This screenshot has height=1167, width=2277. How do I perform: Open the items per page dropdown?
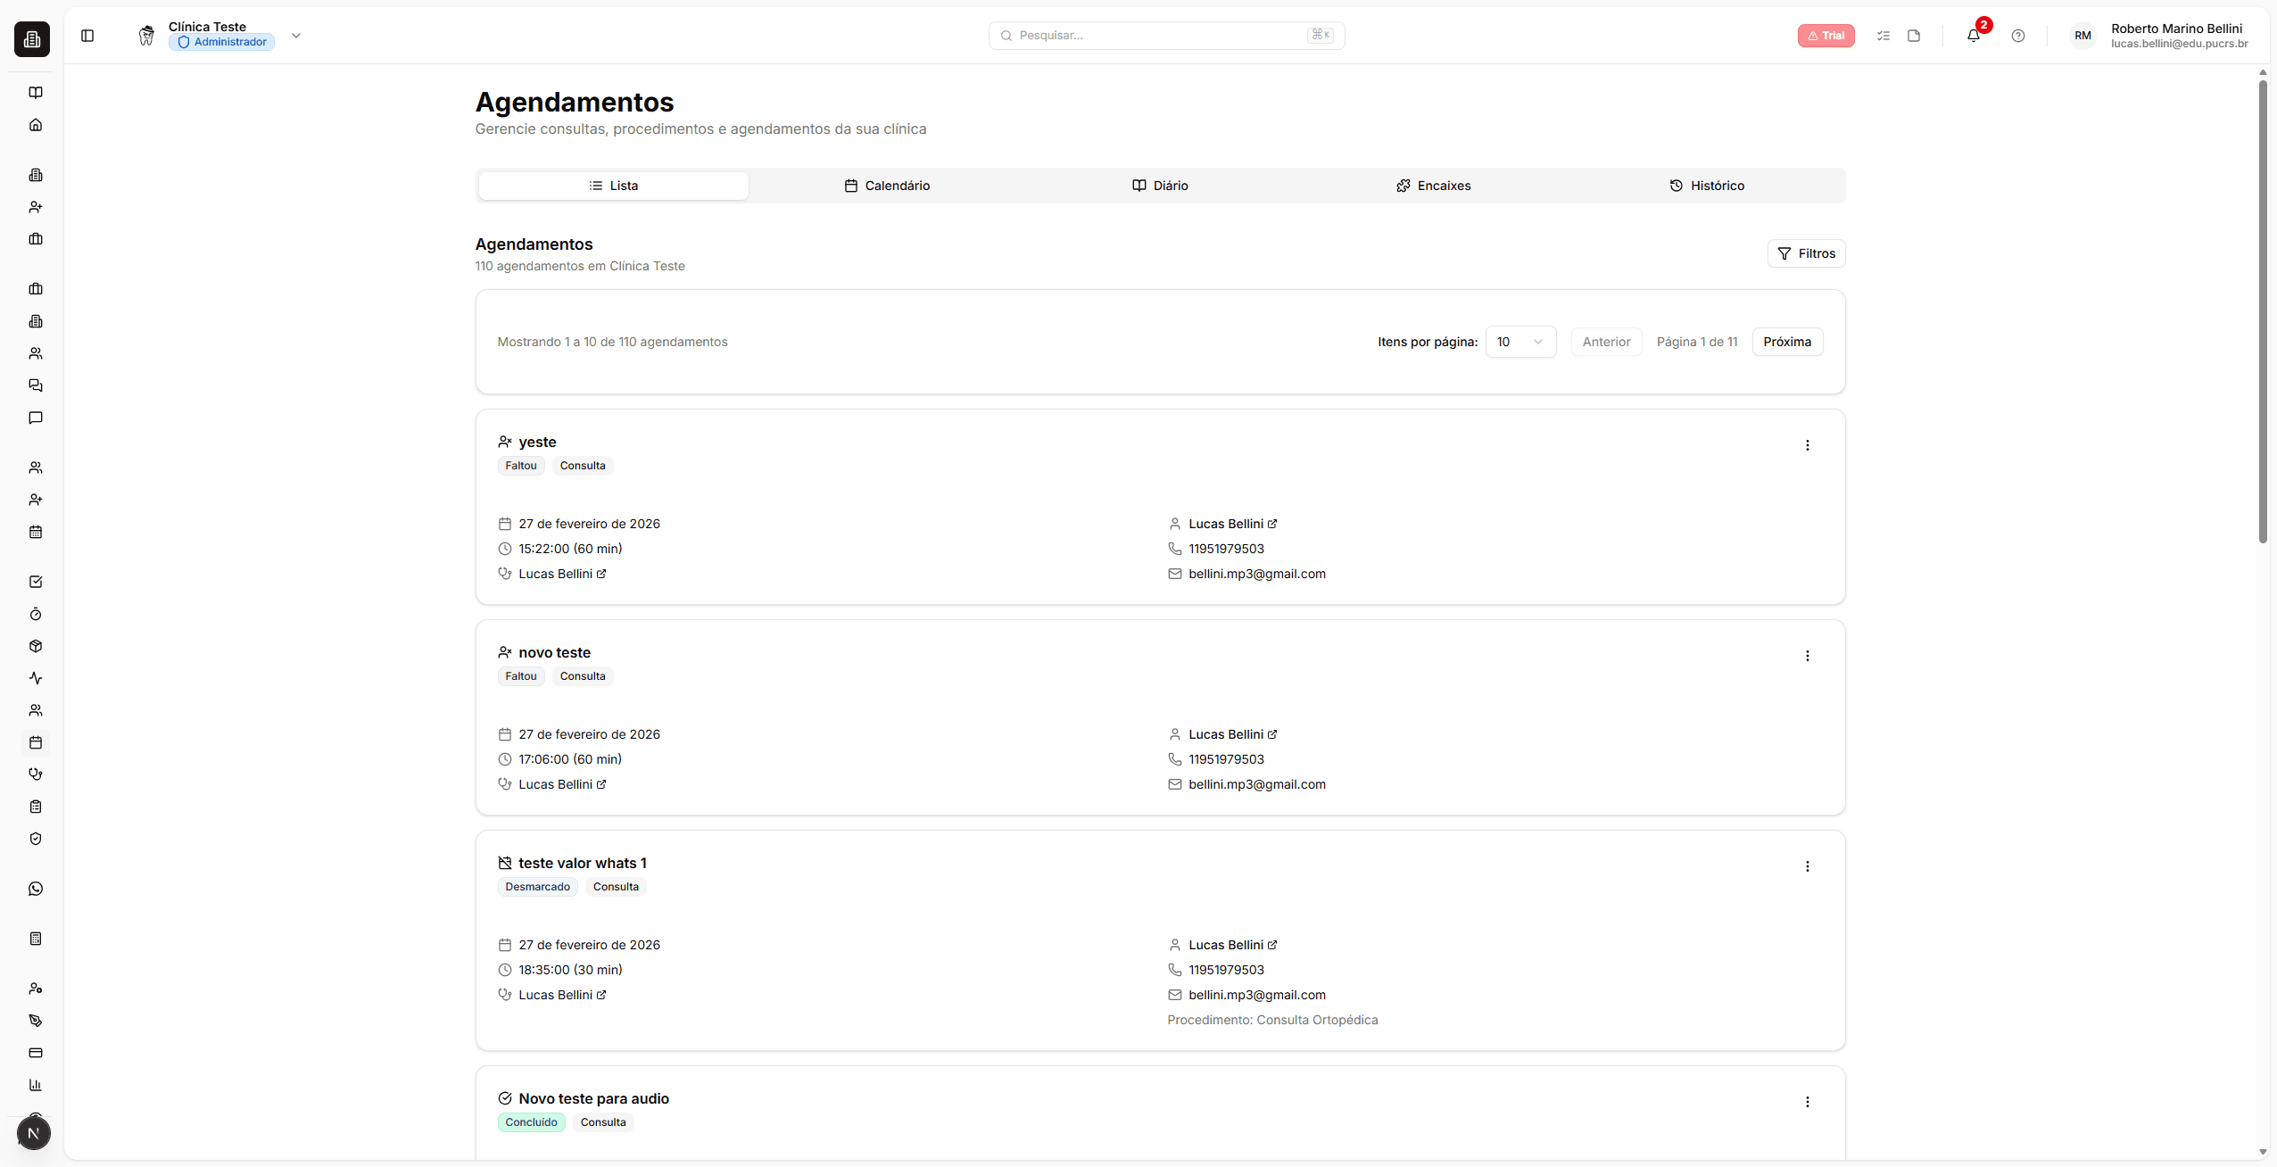click(x=1520, y=342)
